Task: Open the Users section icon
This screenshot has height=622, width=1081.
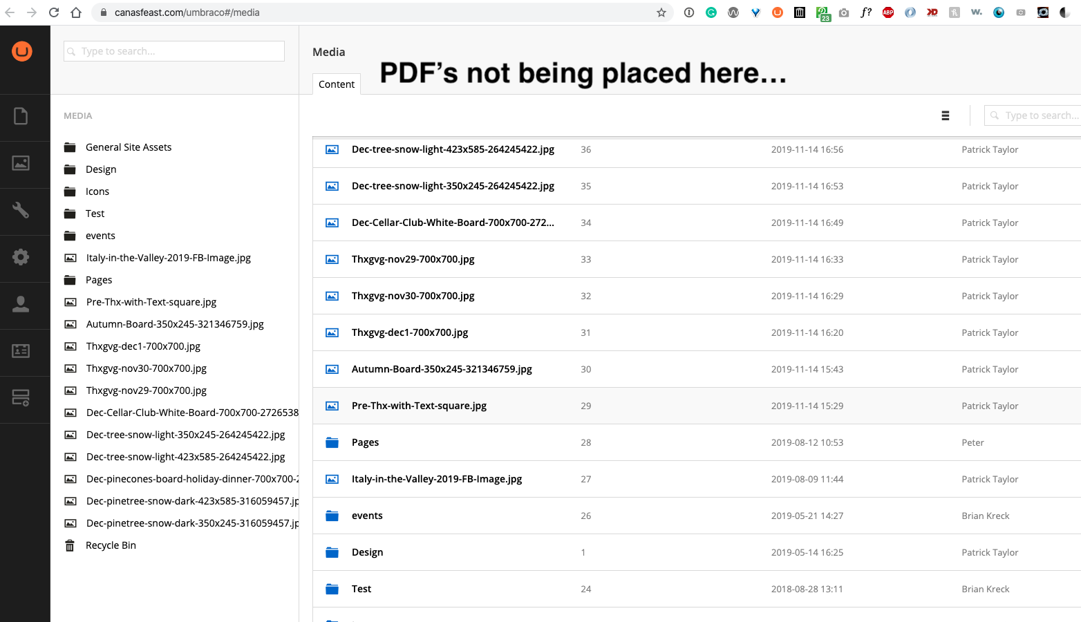Action: (x=21, y=304)
